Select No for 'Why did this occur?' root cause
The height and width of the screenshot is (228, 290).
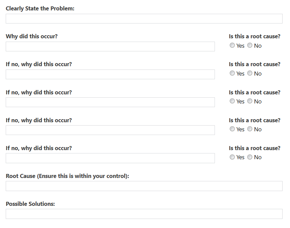click(250, 45)
